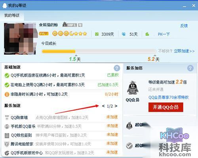Click the green active-days icon beside 3309天
Viewport: 198px width, 158px height.
click(x=97, y=34)
